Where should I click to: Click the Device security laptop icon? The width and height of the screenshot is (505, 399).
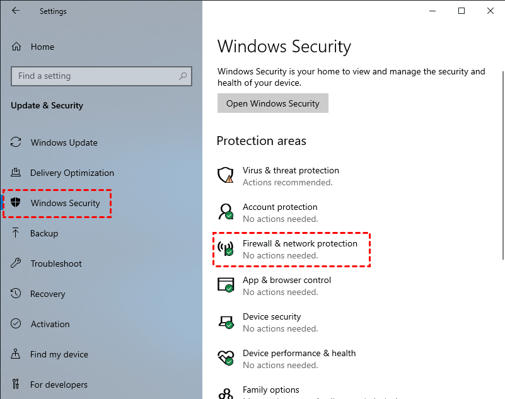click(225, 321)
